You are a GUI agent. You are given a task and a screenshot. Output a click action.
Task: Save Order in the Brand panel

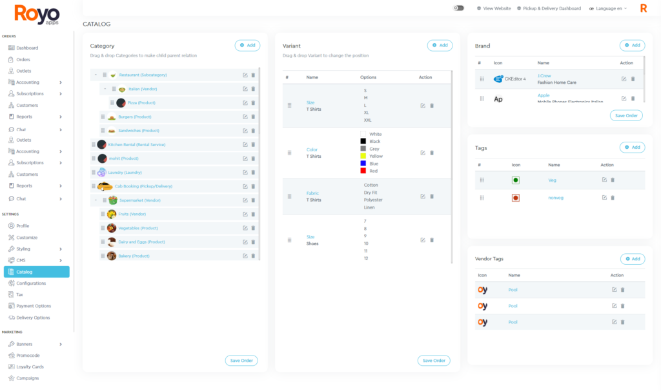click(x=626, y=115)
